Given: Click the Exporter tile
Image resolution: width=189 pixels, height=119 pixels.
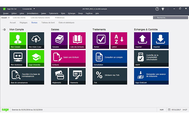Looking at the screenshot, I should pyautogui.click(x=142, y=40).
